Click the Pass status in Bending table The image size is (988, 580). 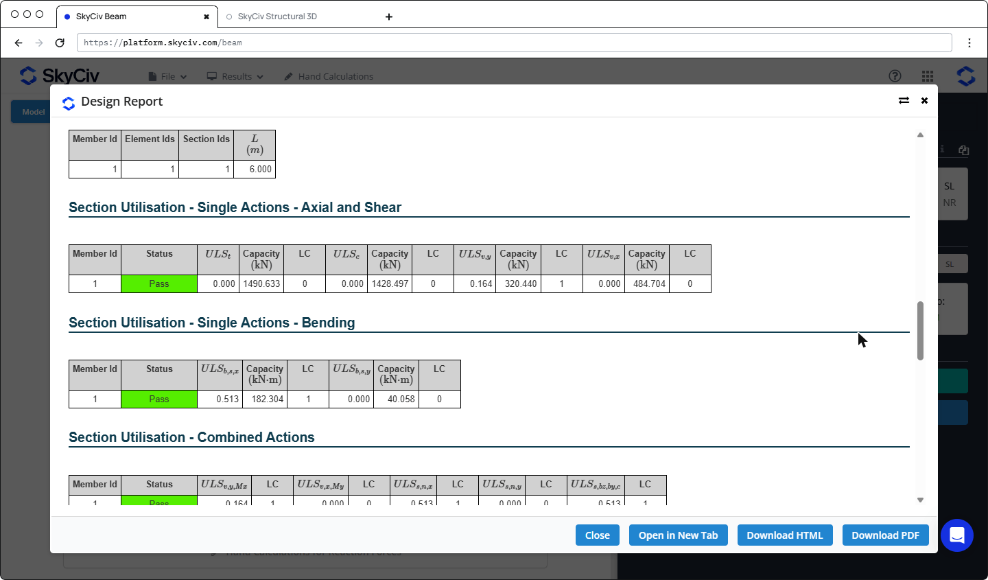[x=159, y=399]
